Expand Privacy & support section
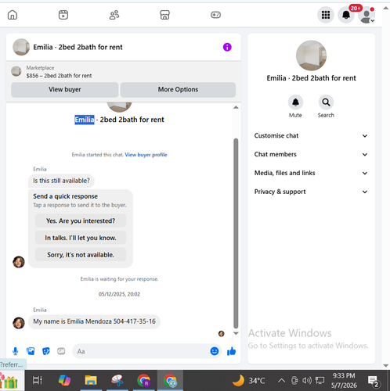Viewport: 390px width, 391px height. (311, 192)
